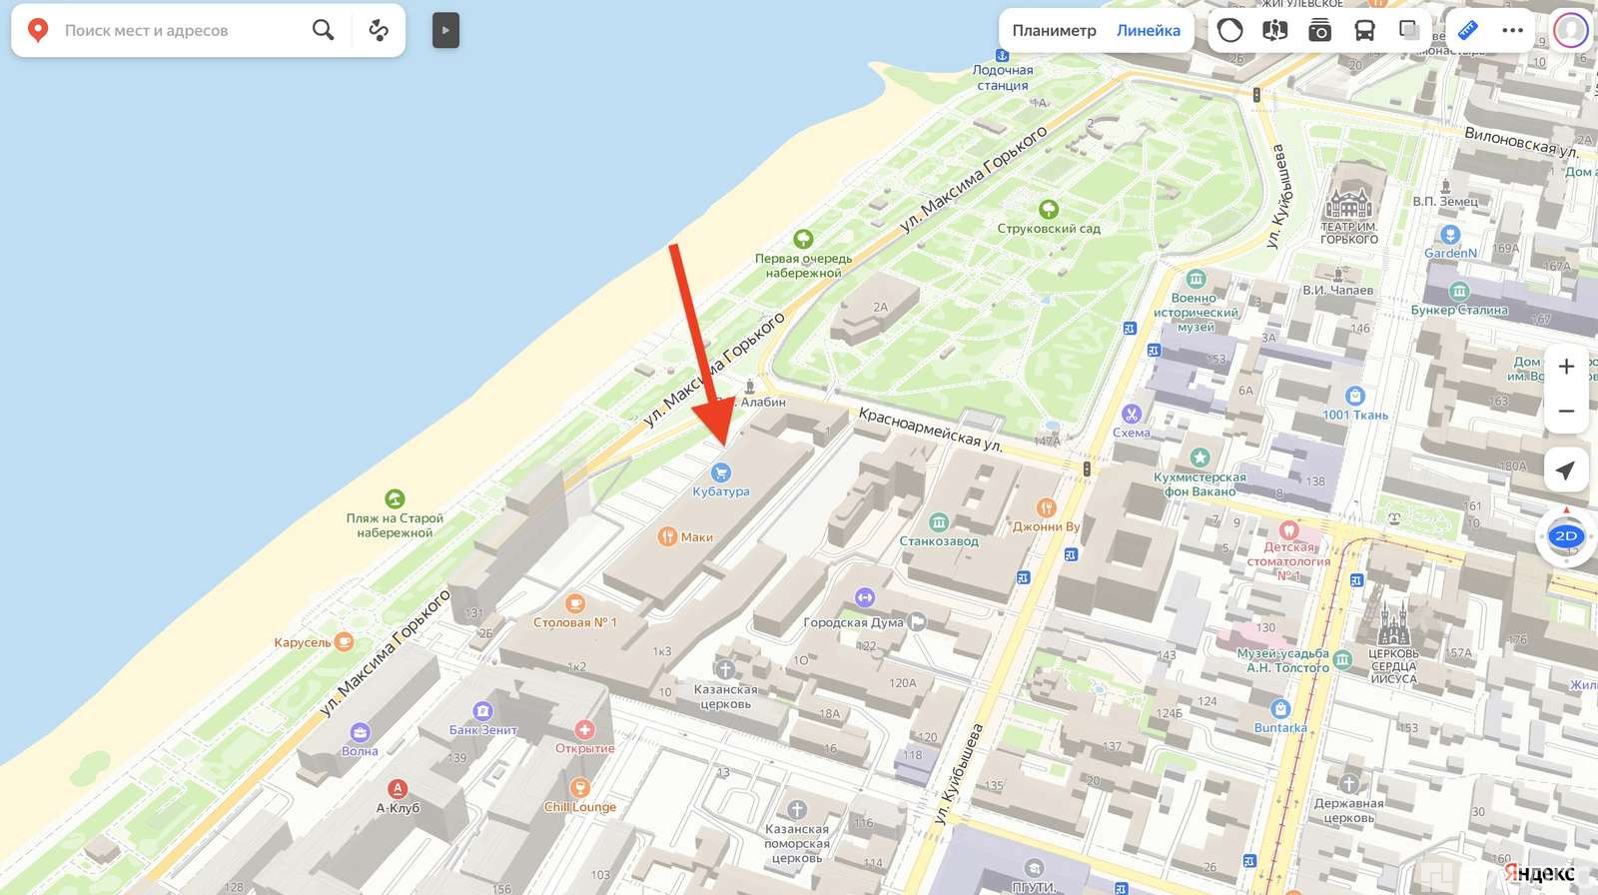Viewport: 1598px width, 895px height.
Task: Zoom out with the minus button
Action: 1566,411
